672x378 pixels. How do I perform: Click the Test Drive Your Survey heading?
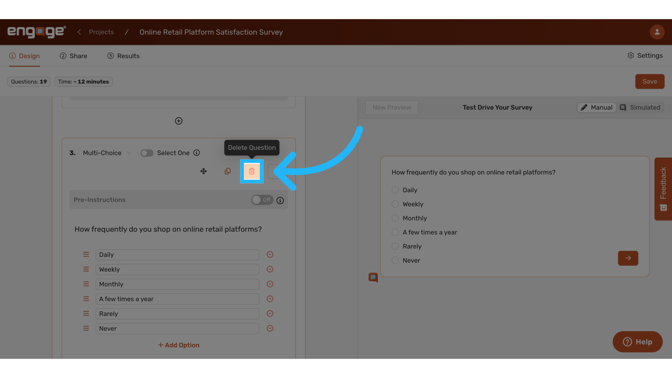[497, 107]
